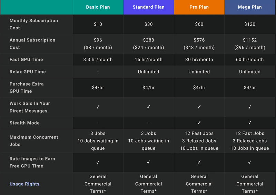Click Rate Images checkmark under Pro Plan
This screenshot has height=195, width=276.
coord(199,162)
